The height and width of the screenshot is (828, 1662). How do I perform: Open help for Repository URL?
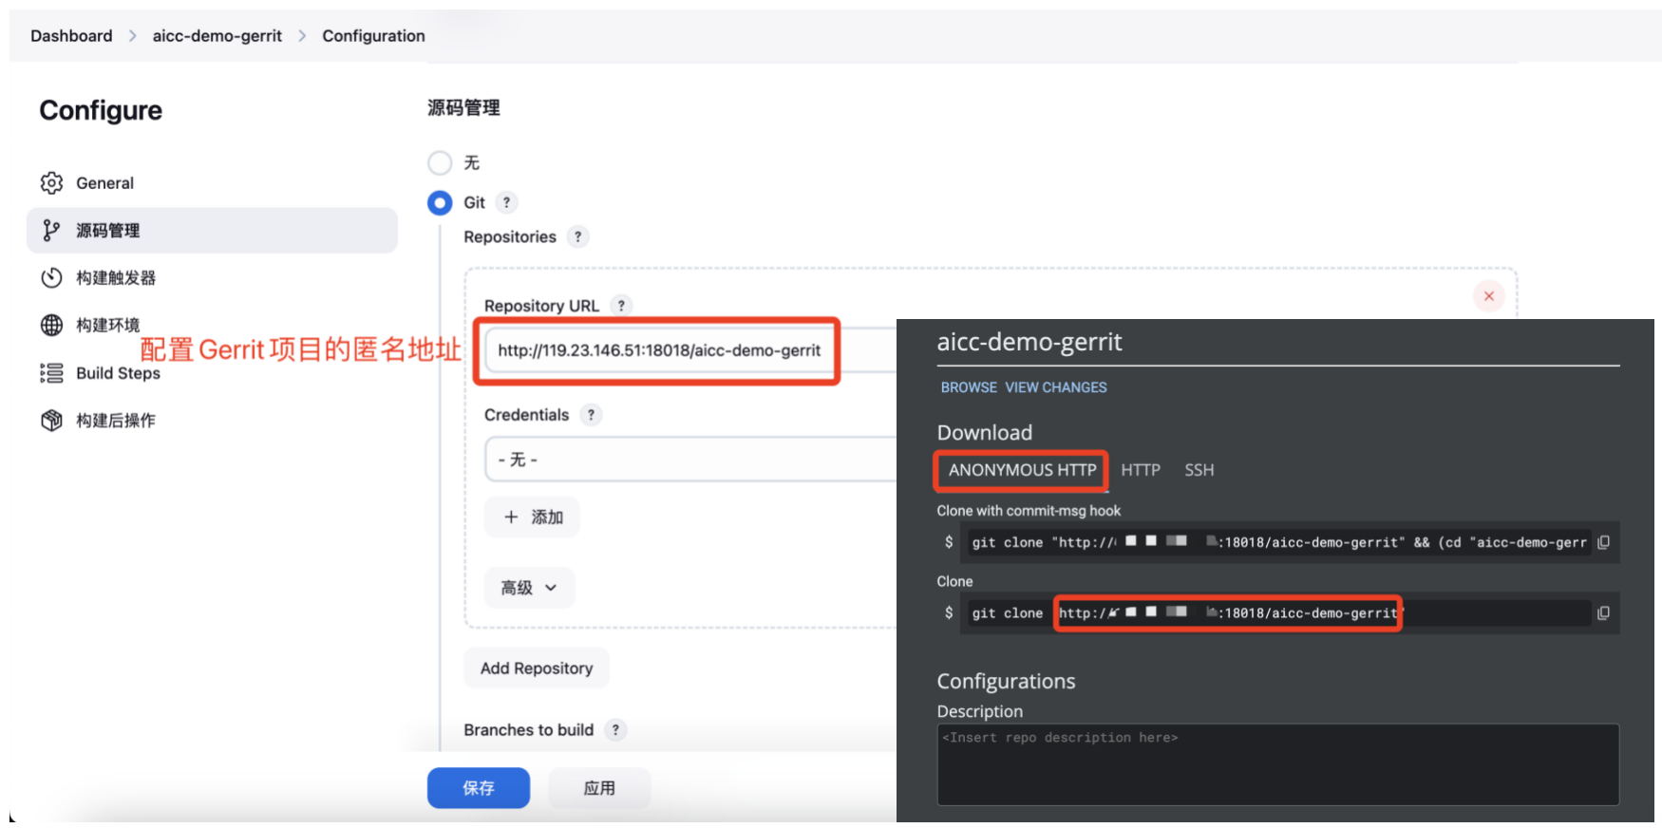[621, 306]
